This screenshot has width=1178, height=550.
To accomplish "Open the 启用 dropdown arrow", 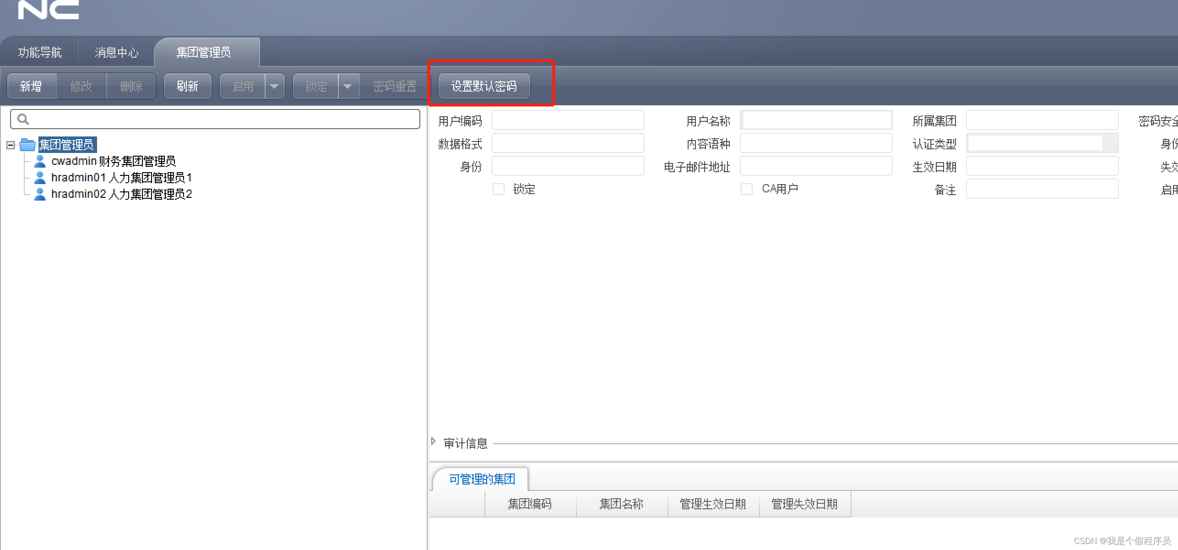I will pos(274,86).
